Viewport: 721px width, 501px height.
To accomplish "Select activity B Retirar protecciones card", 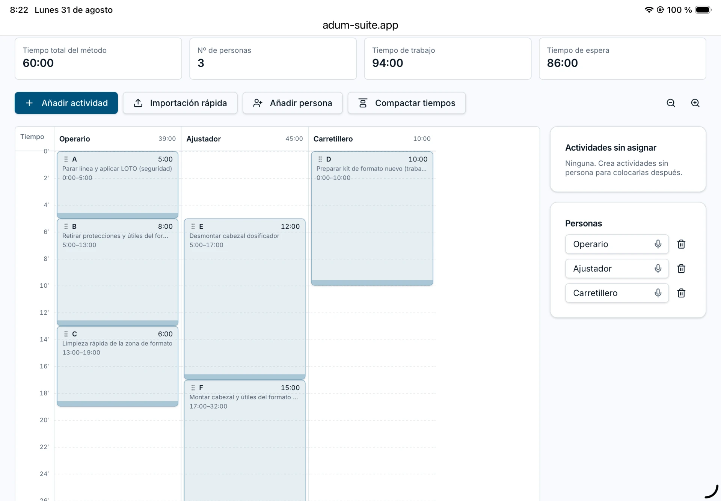I will pyautogui.click(x=118, y=272).
